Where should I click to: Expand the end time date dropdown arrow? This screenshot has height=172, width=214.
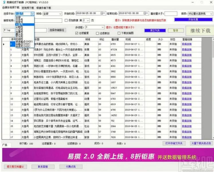click(x=147, y=13)
